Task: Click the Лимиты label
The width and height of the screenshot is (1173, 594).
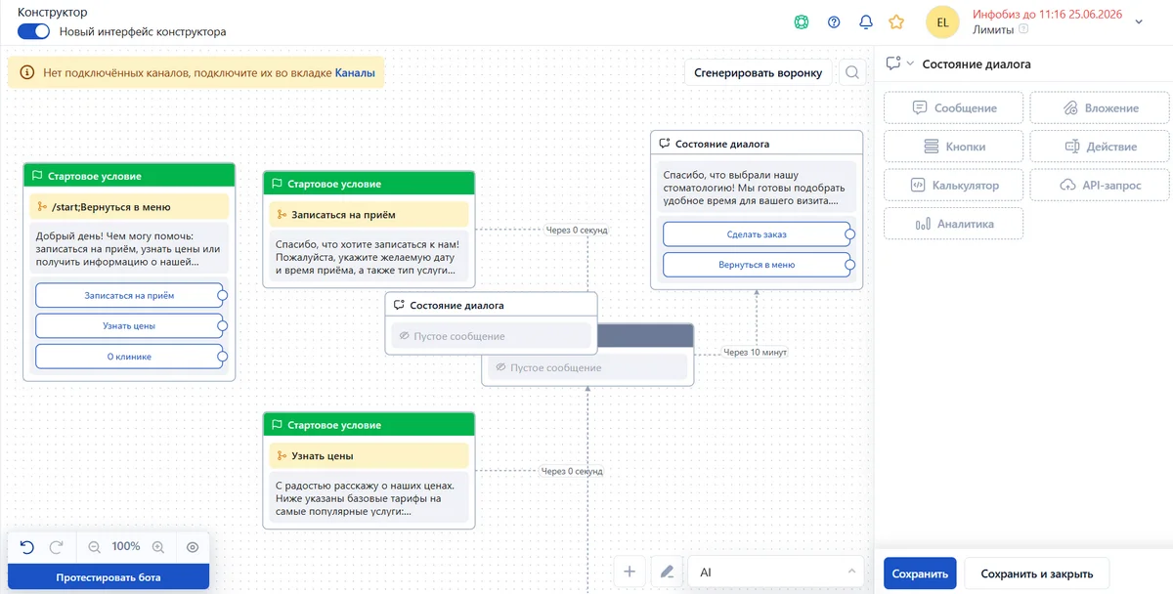Action: point(993,29)
